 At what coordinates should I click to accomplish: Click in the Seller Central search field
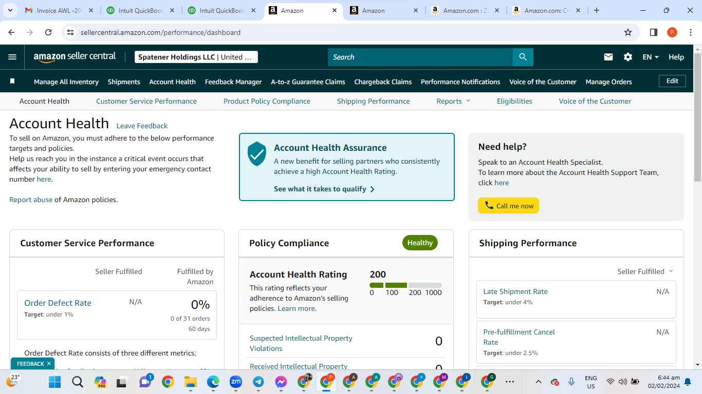tap(420, 57)
